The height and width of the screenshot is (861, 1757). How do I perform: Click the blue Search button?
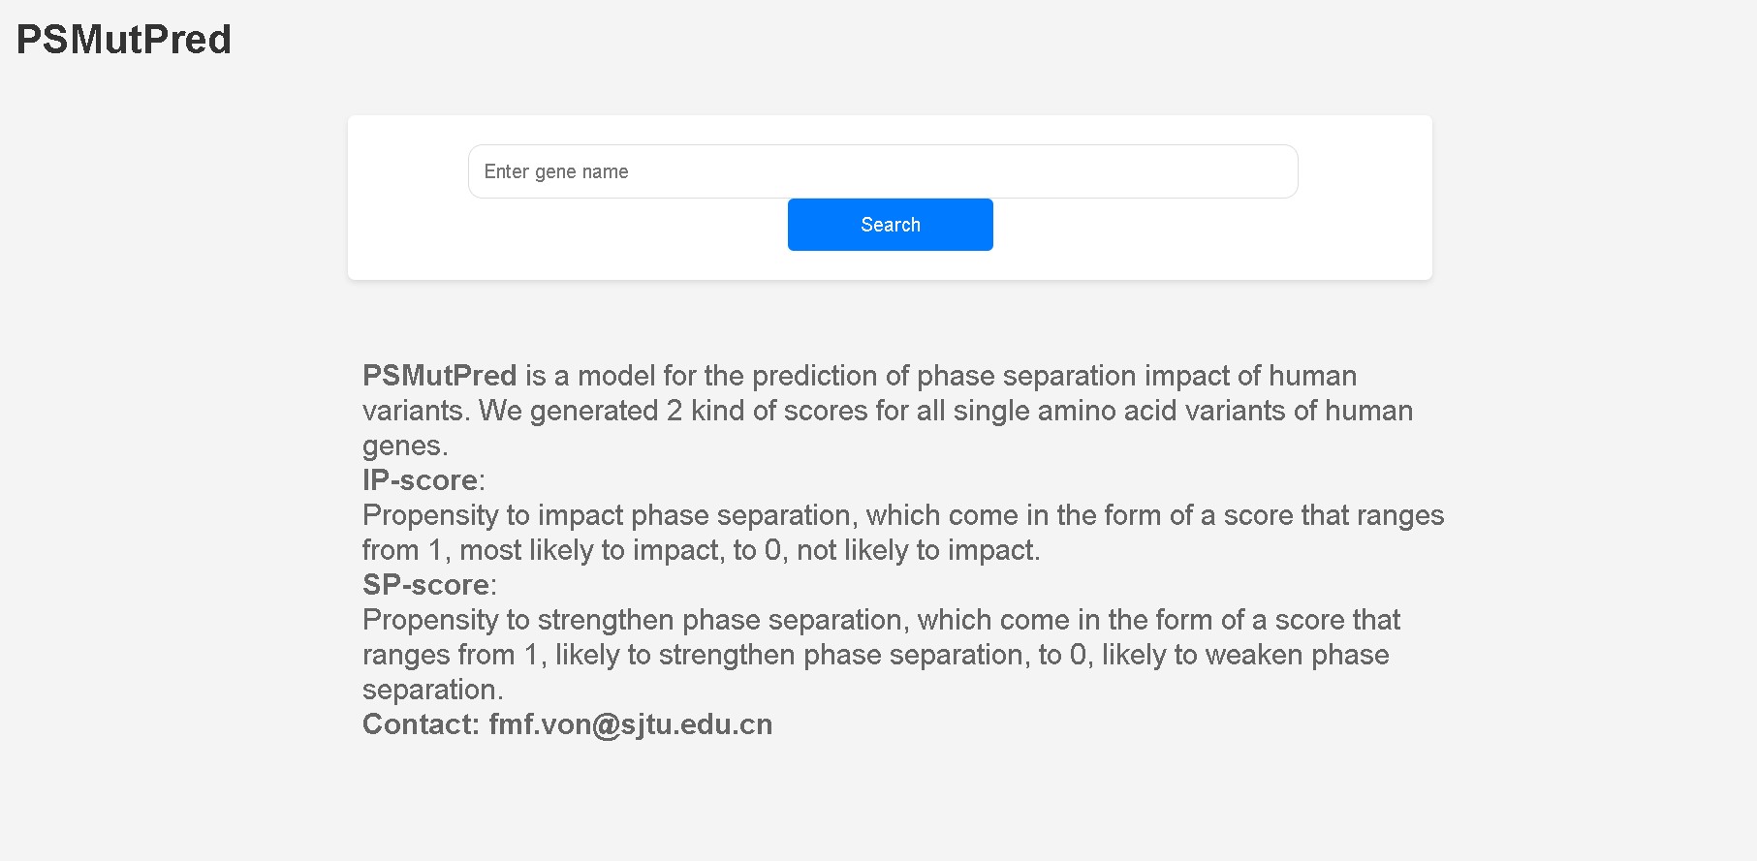pos(891,225)
